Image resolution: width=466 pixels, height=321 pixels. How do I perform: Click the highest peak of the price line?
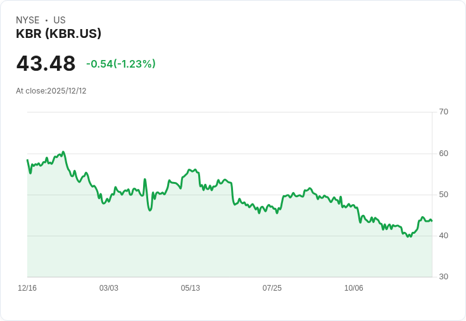[x=63, y=152]
